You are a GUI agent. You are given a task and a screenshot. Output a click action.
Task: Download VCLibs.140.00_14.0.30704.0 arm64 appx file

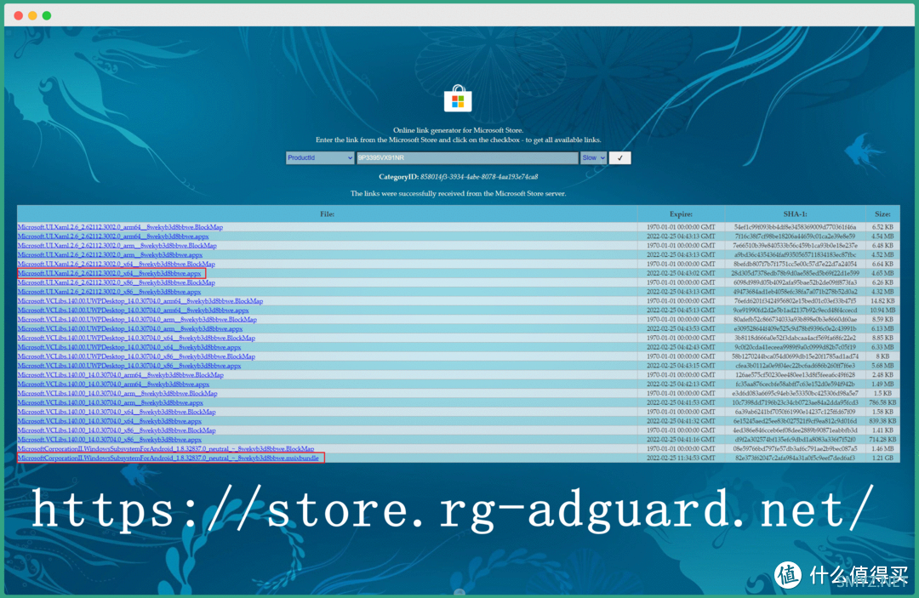coord(114,384)
